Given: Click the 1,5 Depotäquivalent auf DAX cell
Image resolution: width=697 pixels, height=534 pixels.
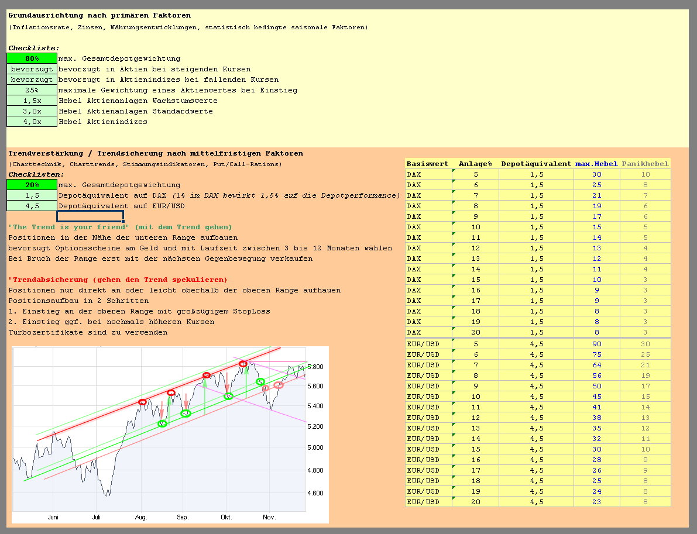Looking at the screenshot, I should [x=31, y=195].
